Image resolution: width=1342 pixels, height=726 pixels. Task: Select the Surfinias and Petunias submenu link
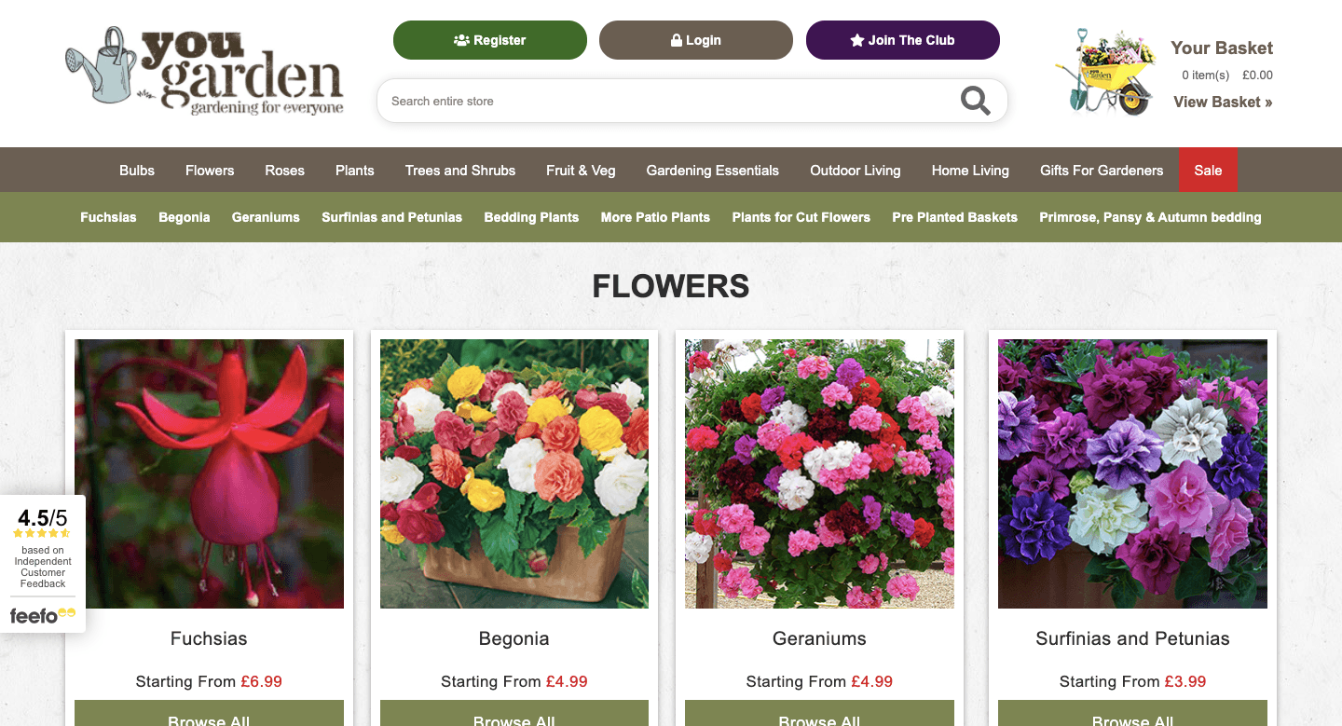tap(392, 217)
